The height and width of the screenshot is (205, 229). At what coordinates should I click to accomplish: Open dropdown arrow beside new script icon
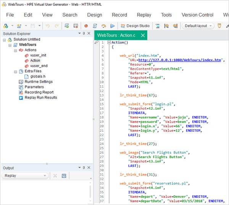[13, 26]
